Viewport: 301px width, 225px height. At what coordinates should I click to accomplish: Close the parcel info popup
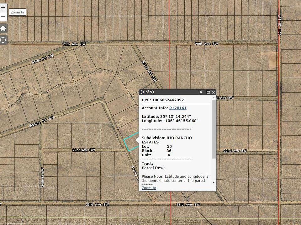point(214,92)
